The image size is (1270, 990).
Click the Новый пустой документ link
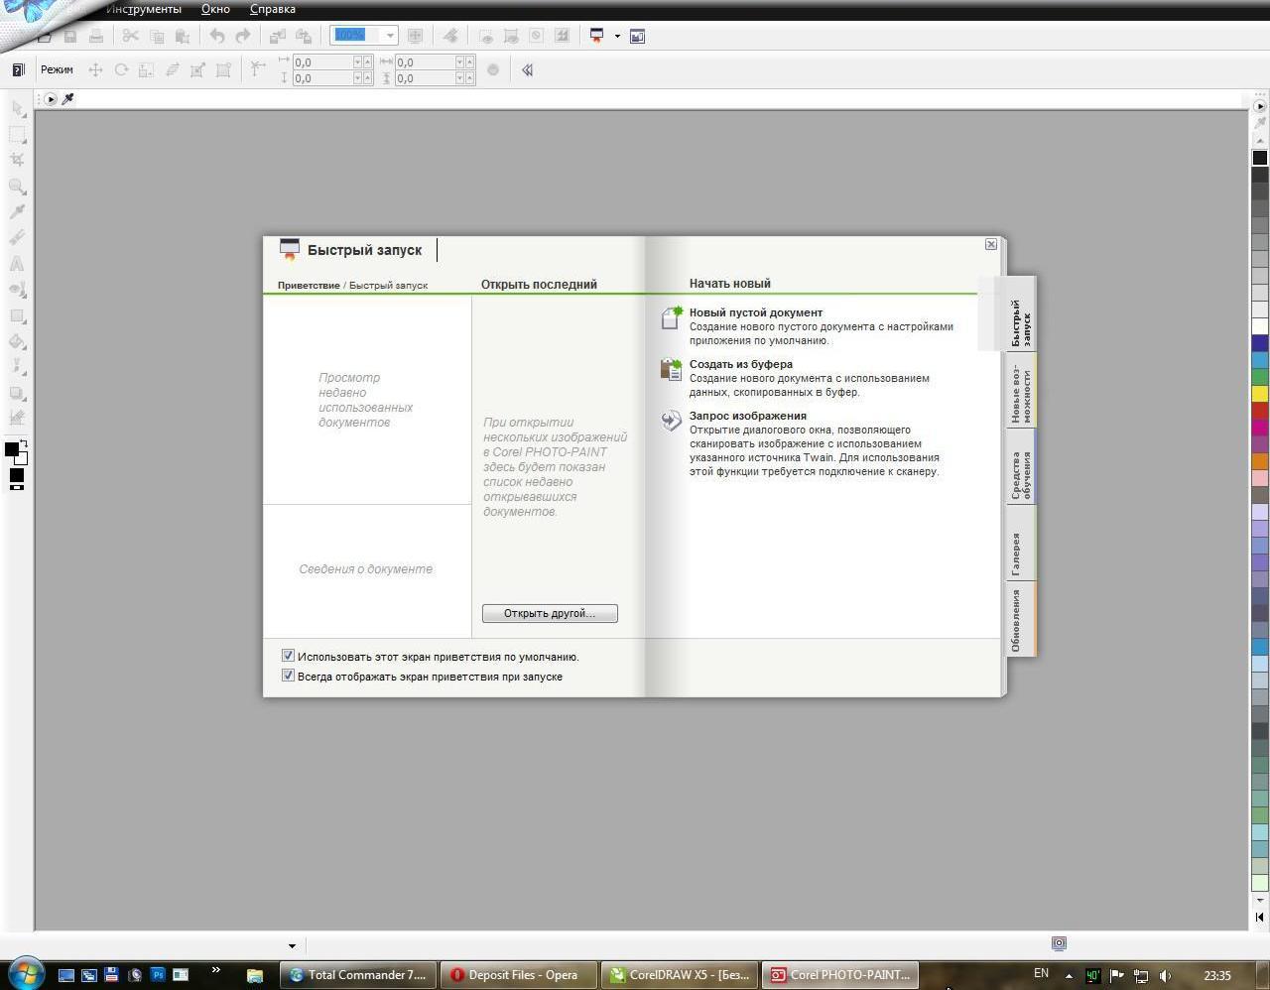pos(756,312)
